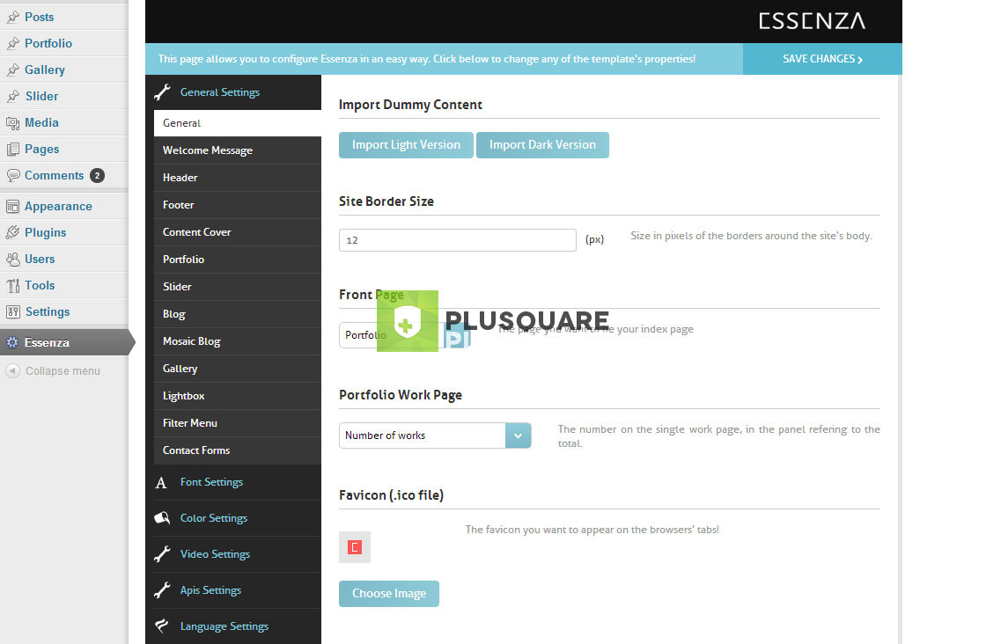This screenshot has width=986, height=644.
Task: Open the Contact Forms settings
Action: pyautogui.click(x=196, y=450)
